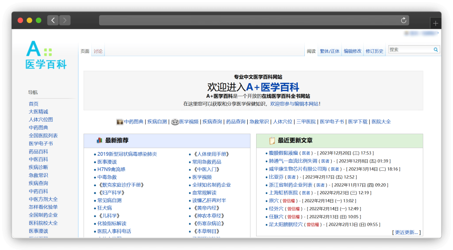Click 医者 editor link beside 比亚芬

(292, 177)
